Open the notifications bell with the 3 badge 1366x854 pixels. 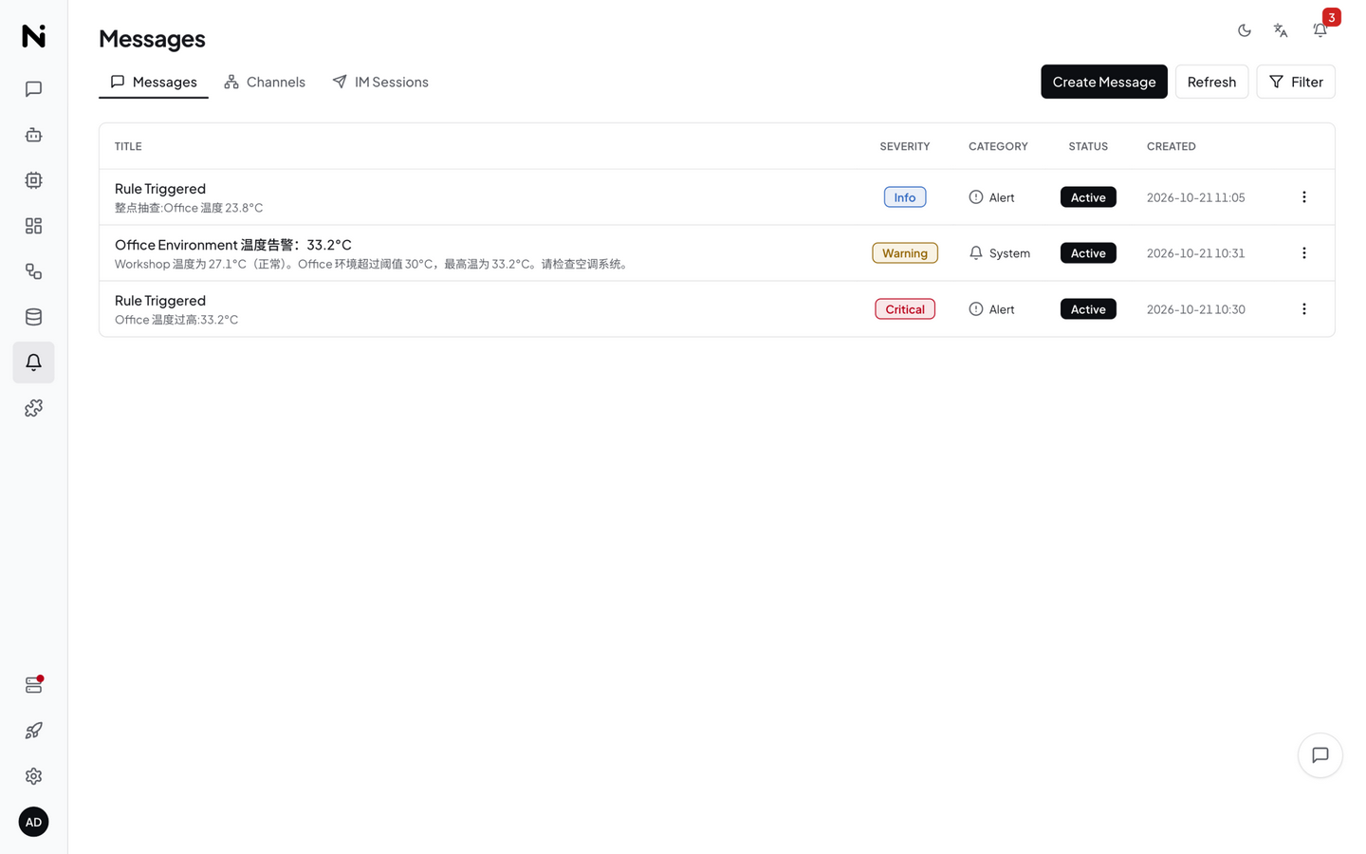[1320, 30]
